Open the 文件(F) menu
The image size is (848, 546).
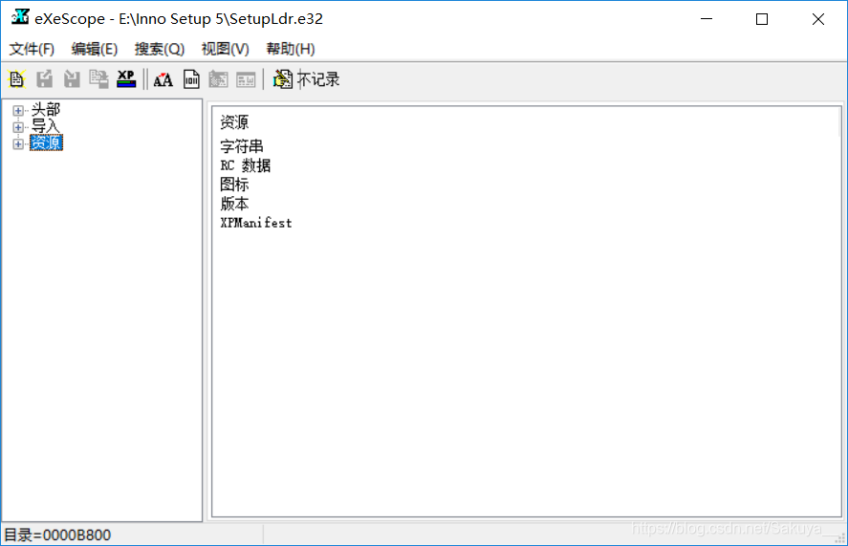tap(32, 49)
